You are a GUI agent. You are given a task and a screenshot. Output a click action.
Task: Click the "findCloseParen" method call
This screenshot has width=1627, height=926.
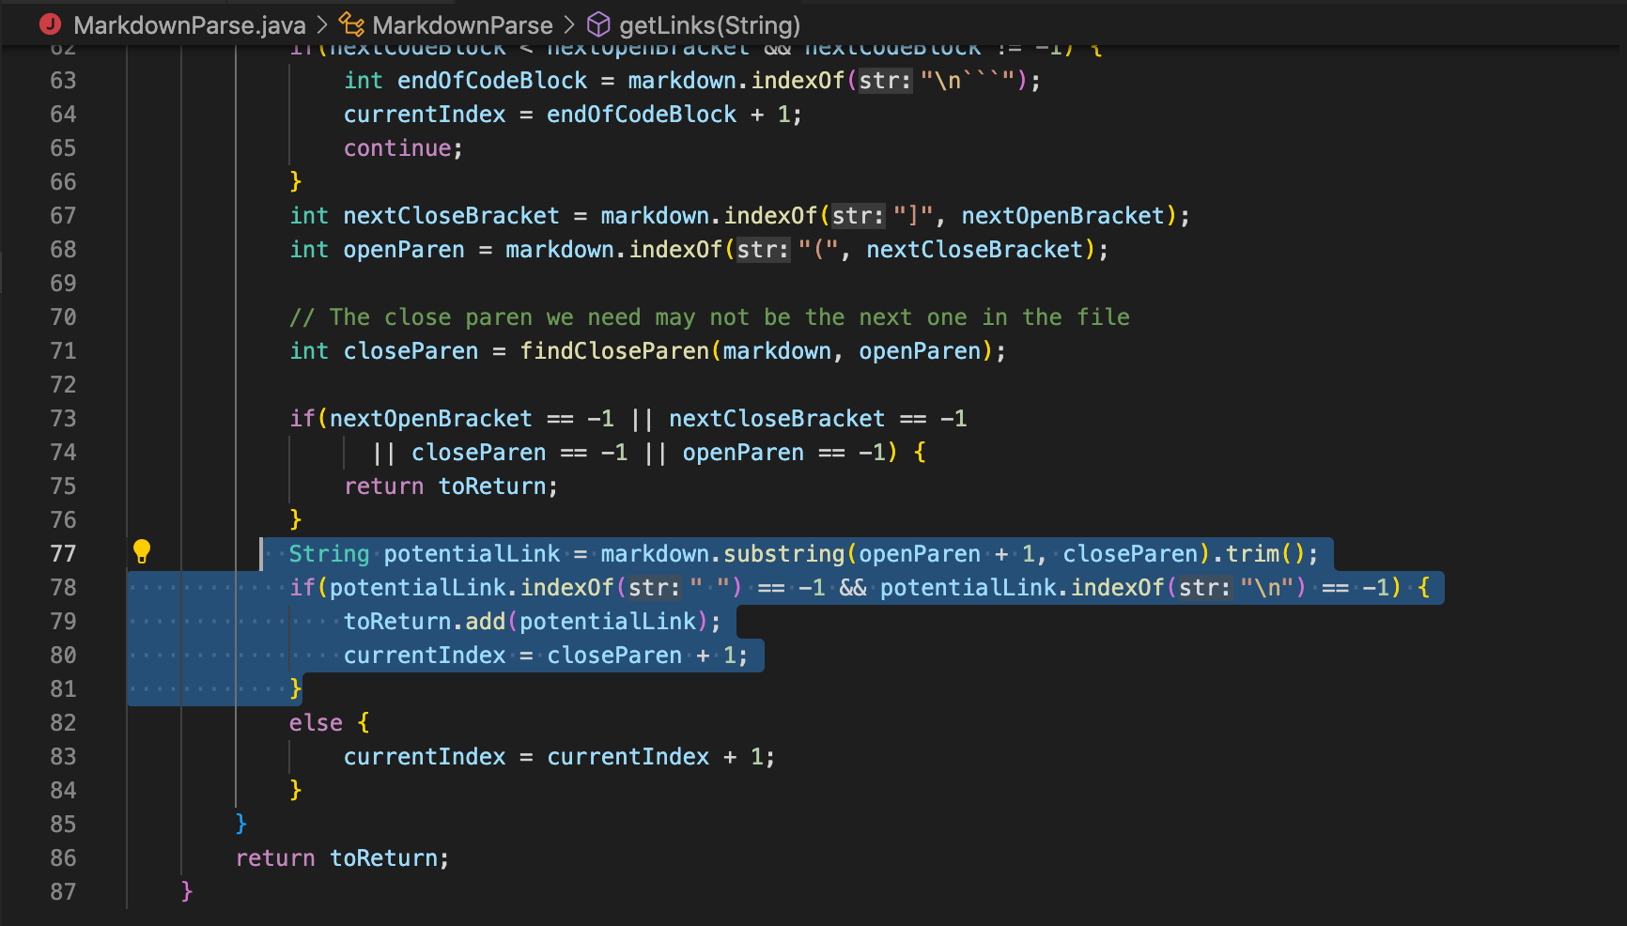[x=615, y=351]
